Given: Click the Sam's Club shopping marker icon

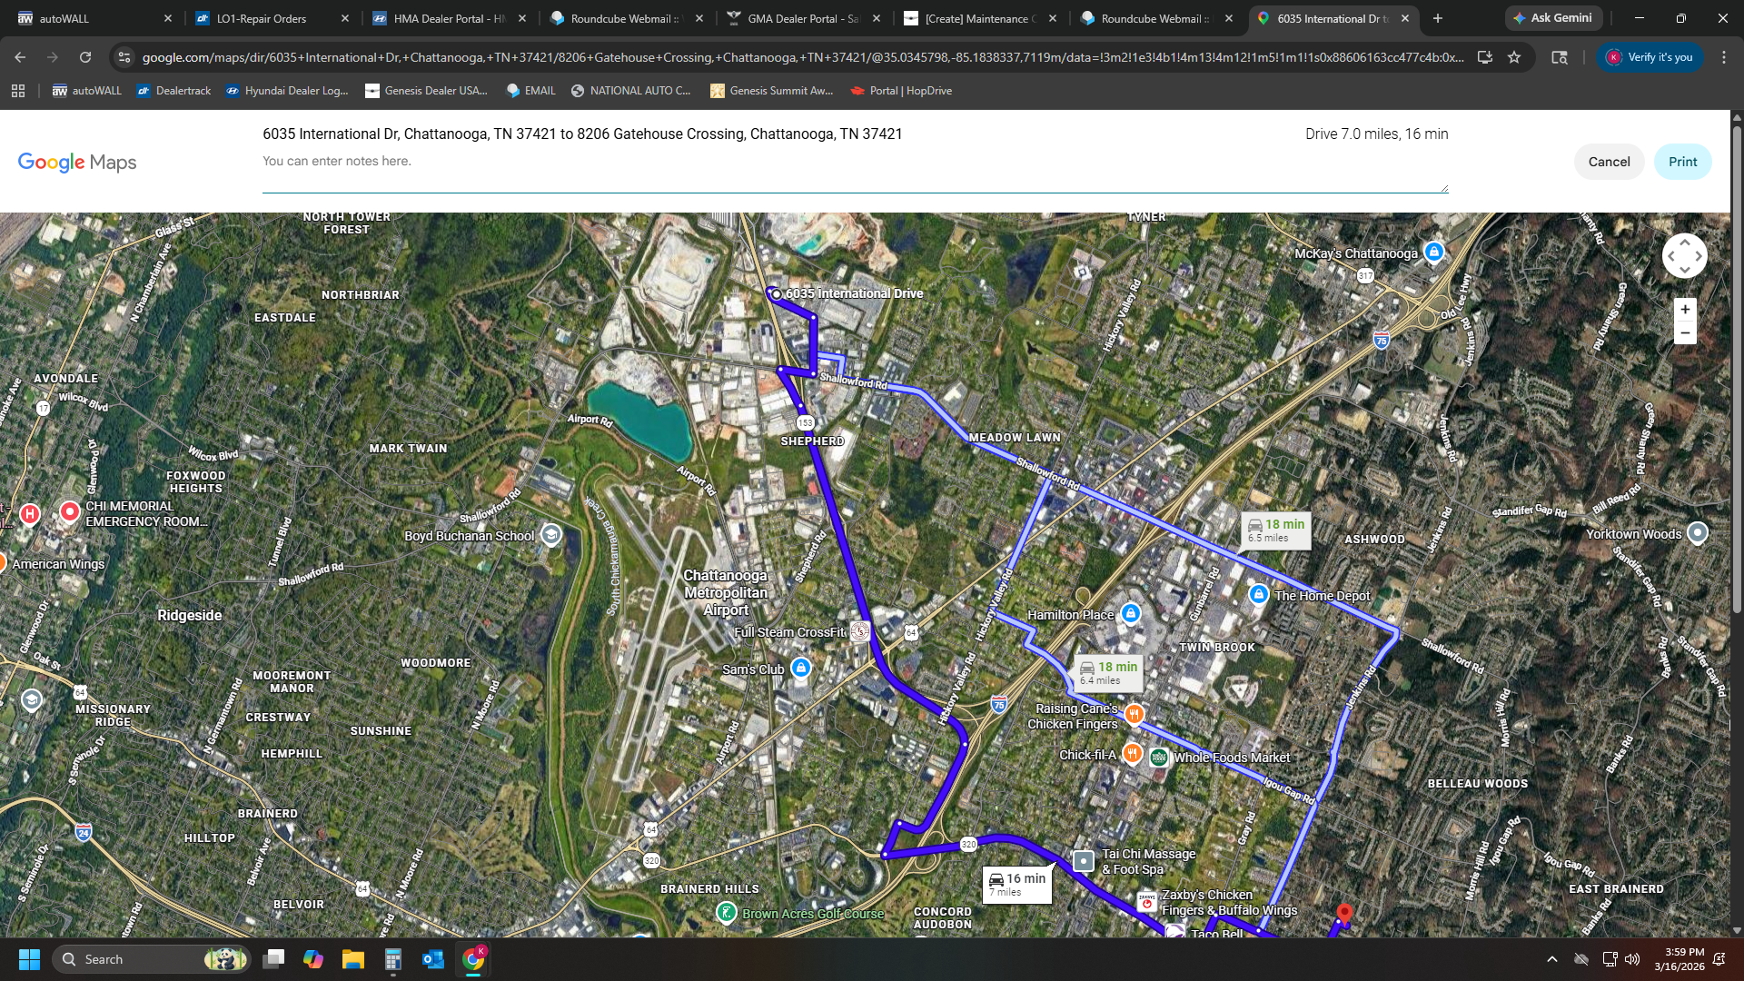Looking at the screenshot, I should (800, 669).
